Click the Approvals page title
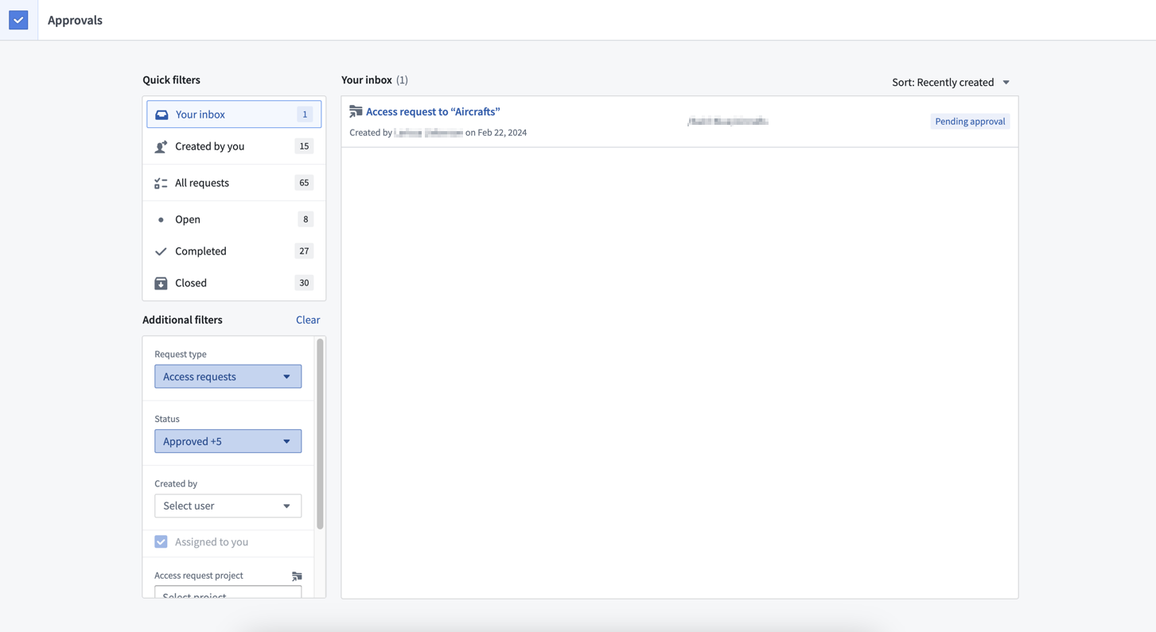The image size is (1156, 632). [x=75, y=20]
